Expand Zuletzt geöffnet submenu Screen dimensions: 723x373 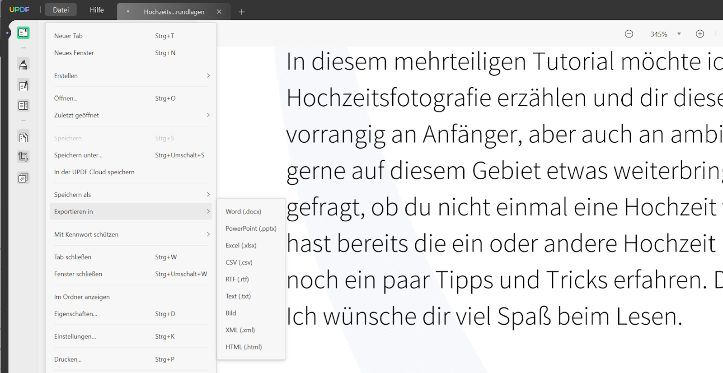point(131,115)
